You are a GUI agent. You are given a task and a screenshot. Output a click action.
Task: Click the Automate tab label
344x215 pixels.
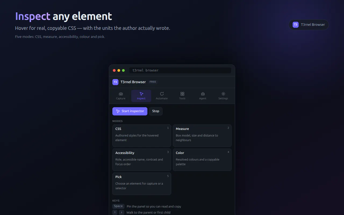pos(162,99)
